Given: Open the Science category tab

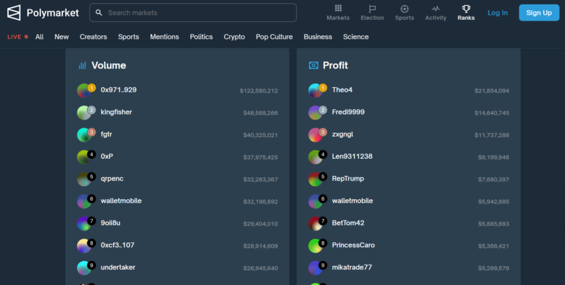Looking at the screenshot, I should click(x=356, y=37).
